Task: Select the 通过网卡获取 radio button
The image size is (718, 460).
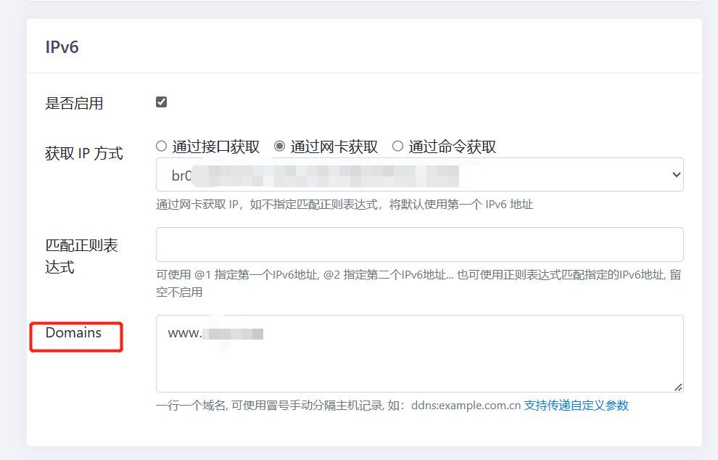Action: pos(279,145)
